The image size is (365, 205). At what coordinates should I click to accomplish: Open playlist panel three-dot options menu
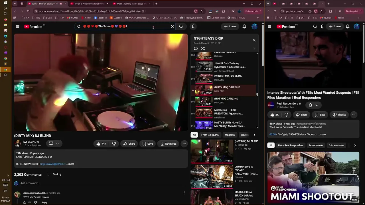coord(254,48)
